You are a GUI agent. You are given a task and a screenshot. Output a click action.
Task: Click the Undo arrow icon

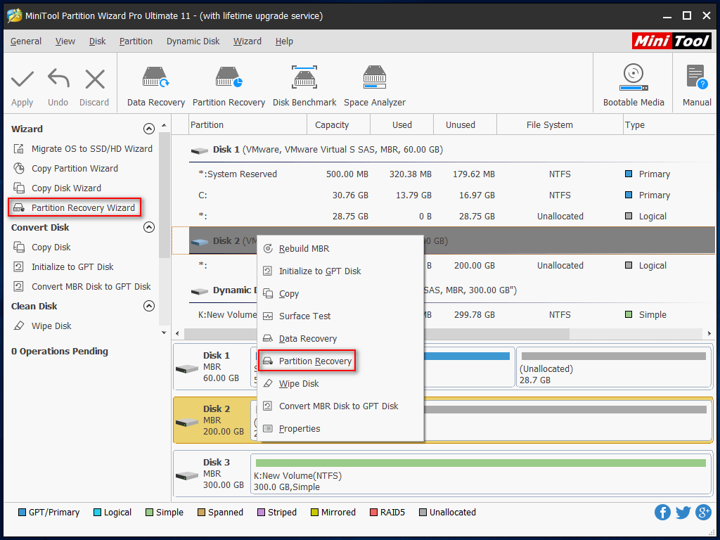[x=58, y=79]
